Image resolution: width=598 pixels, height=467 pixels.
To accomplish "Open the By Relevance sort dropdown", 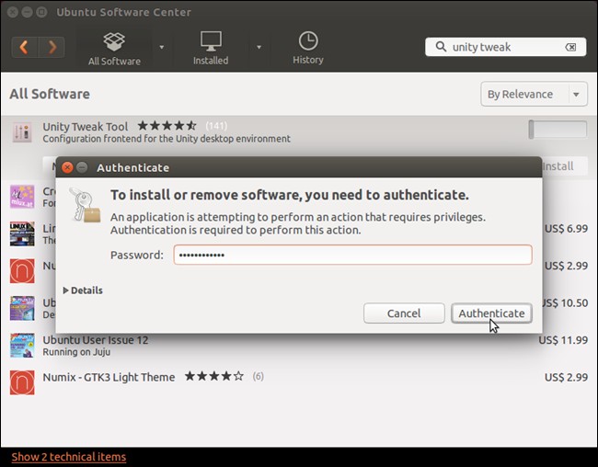I will pyautogui.click(x=534, y=94).
